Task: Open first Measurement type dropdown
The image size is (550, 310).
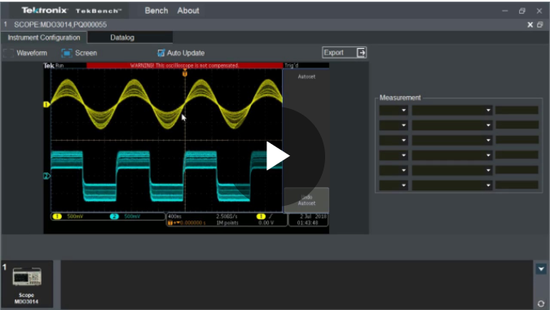Action: click(x=451, y=111)
